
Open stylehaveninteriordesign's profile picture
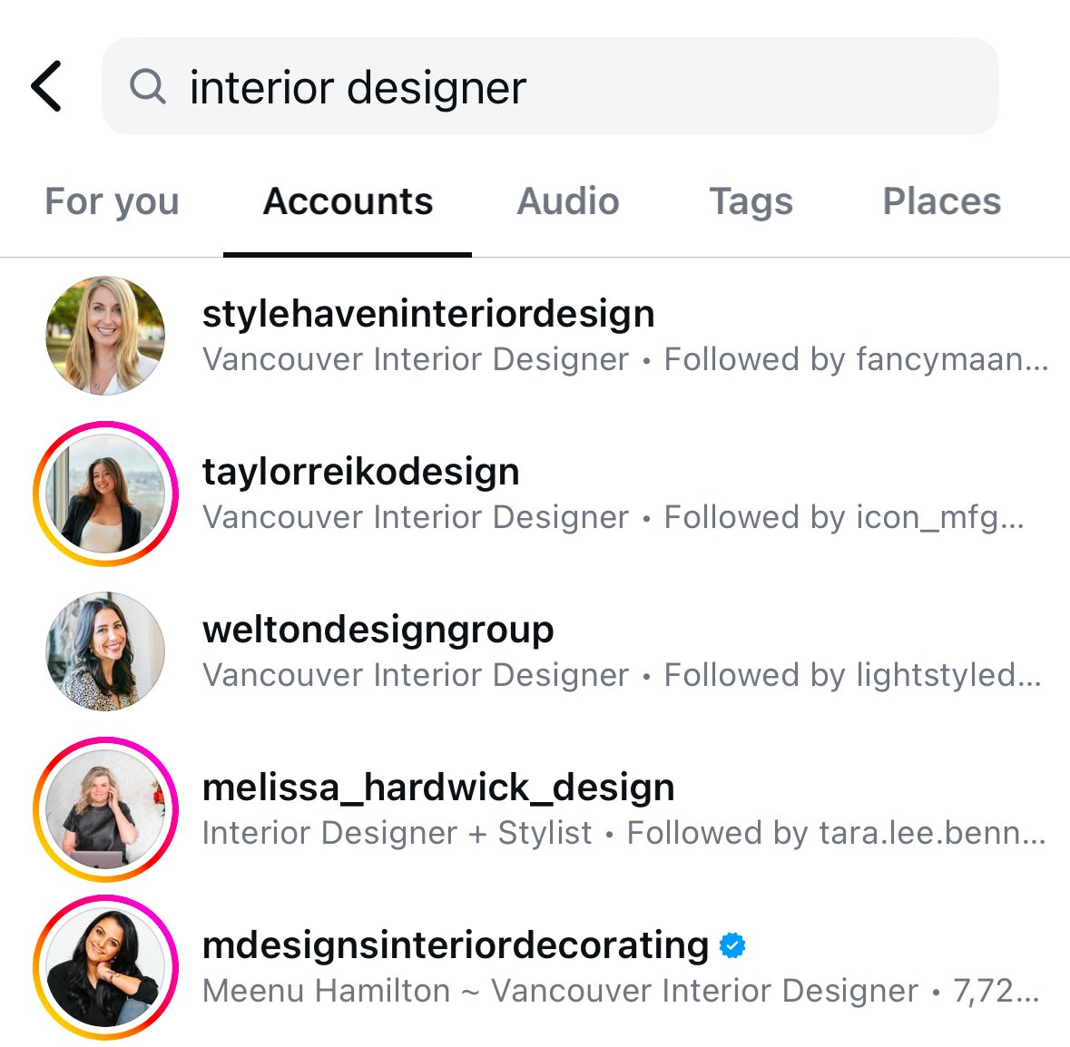pos(104,335)
